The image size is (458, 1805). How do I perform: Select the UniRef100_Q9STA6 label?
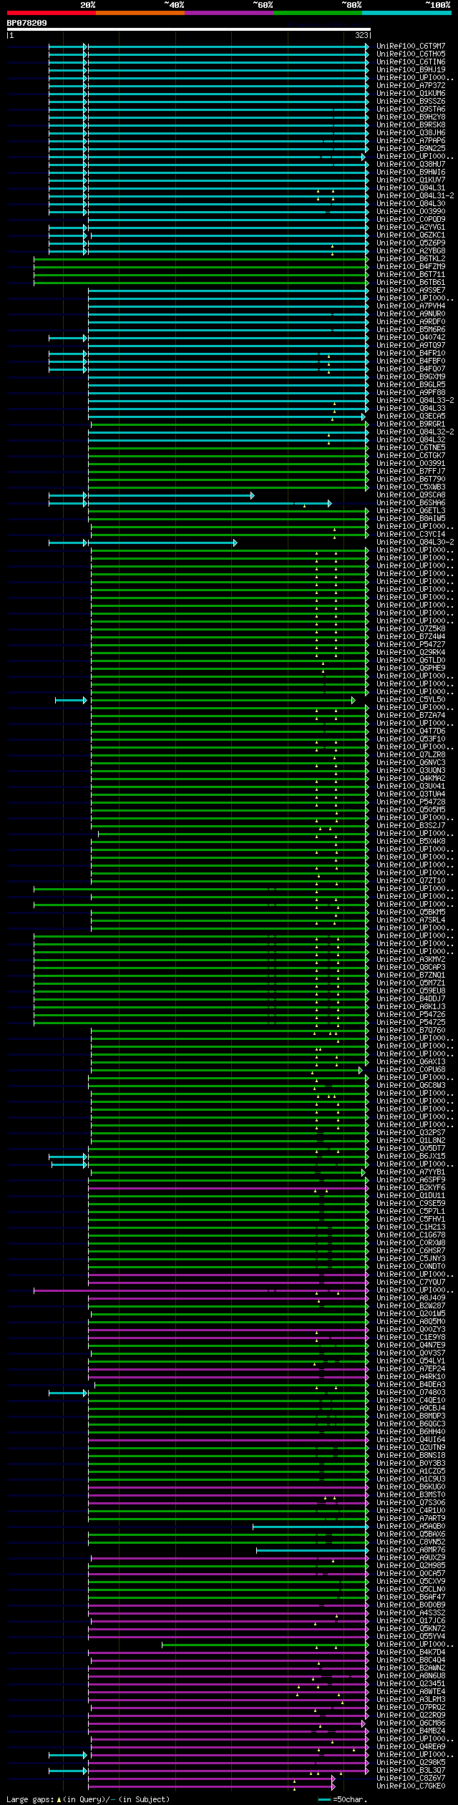[411, 110]
